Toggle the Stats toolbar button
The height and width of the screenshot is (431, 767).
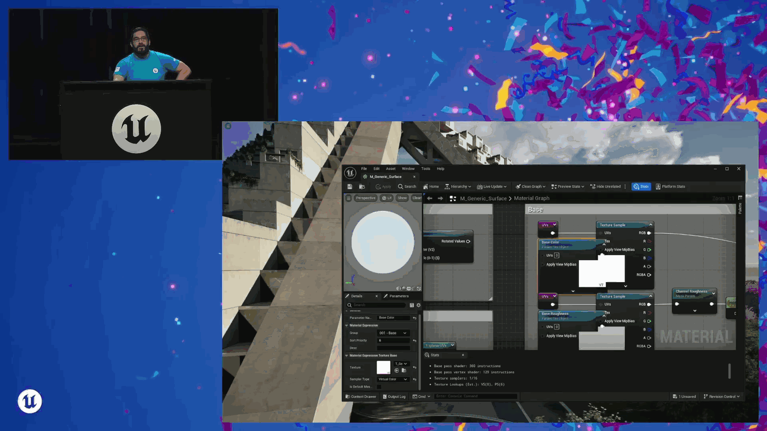click(x=641, y=187)
